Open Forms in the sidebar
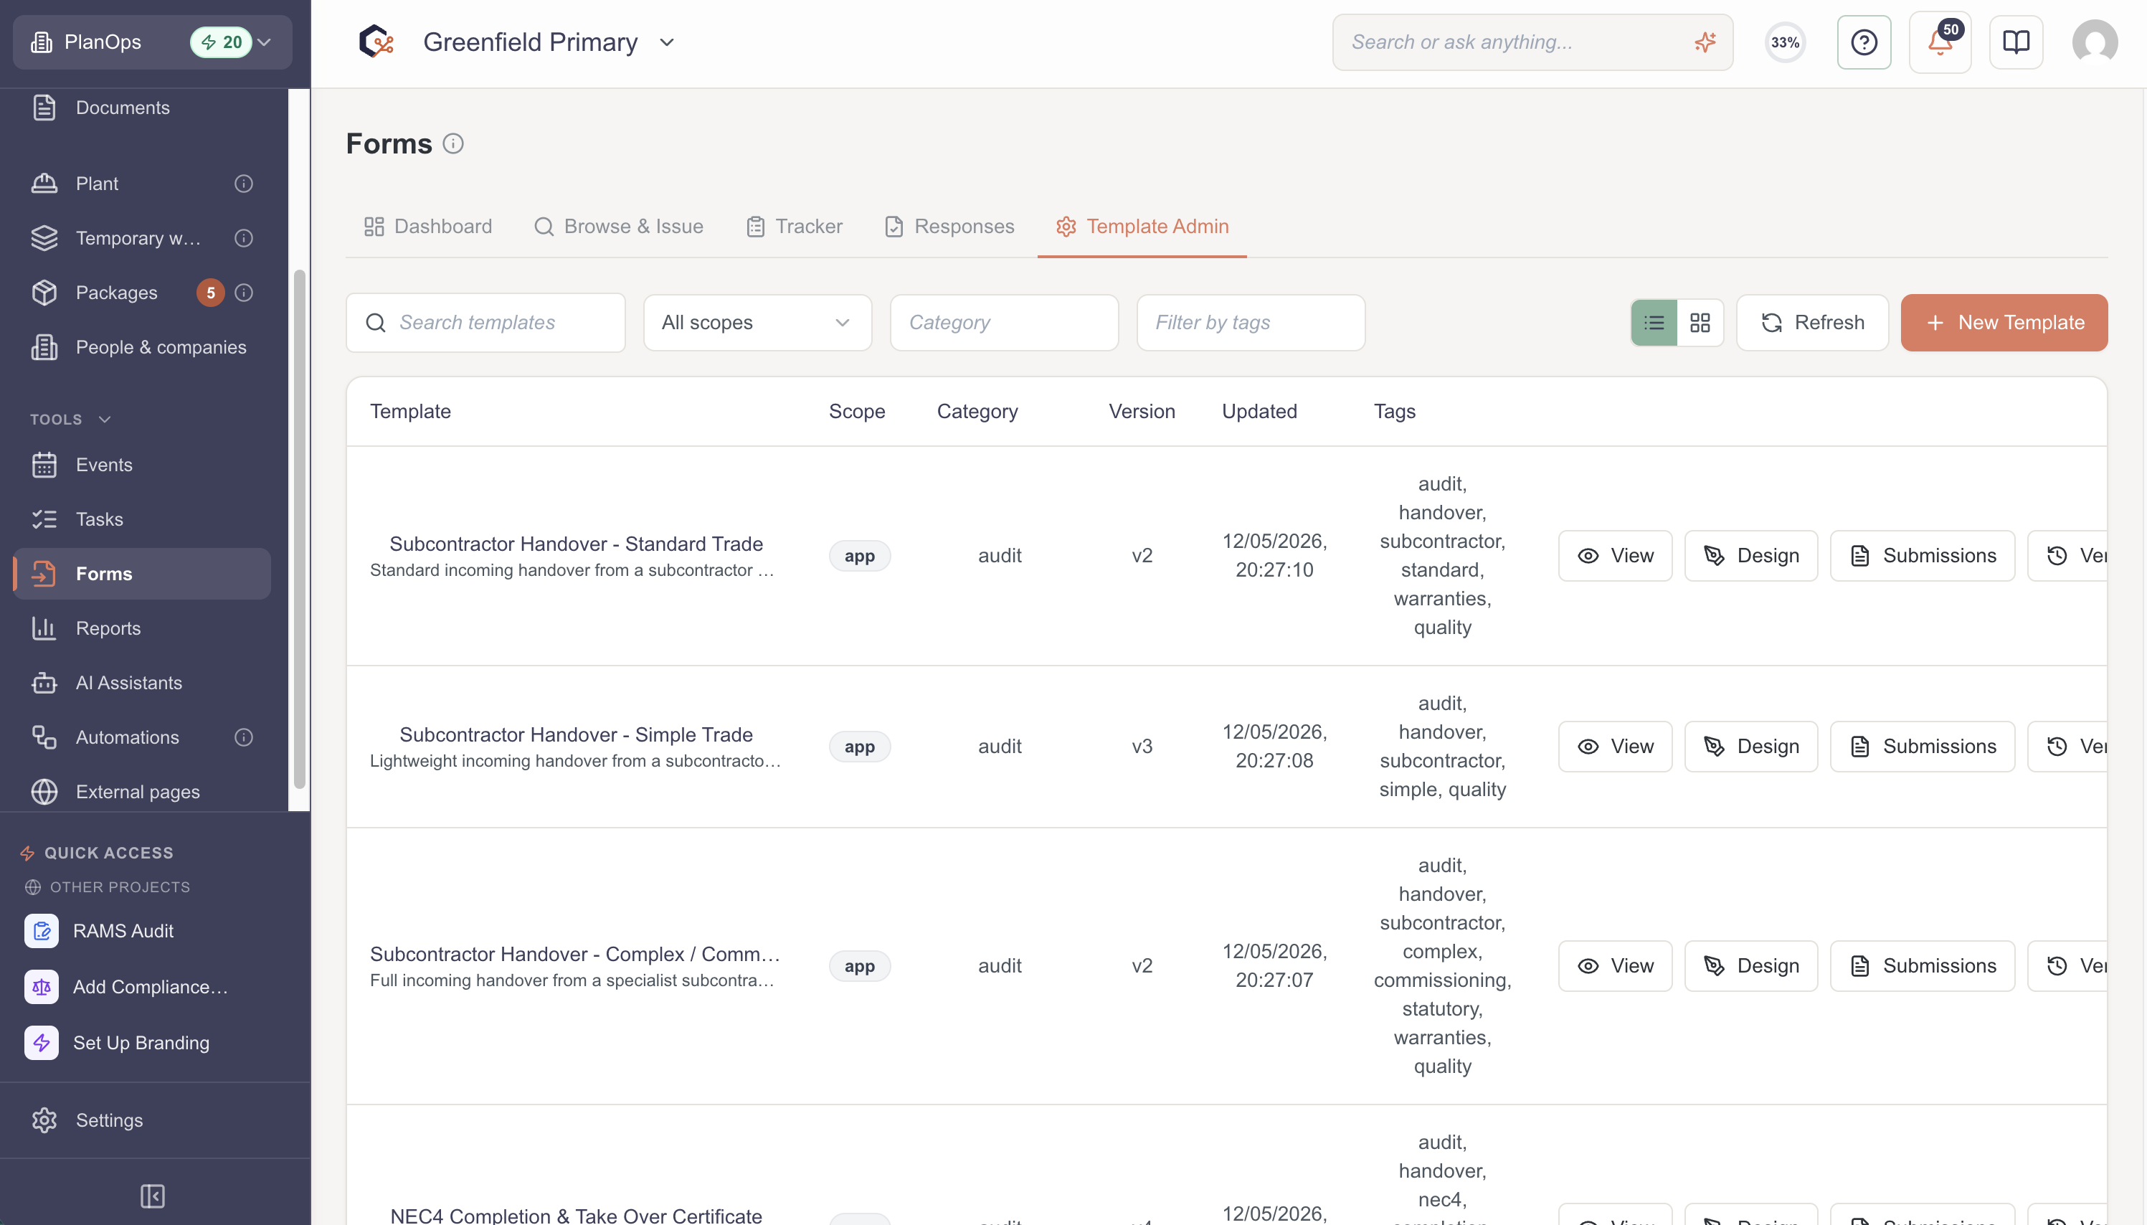This screenshot has width=2147, height=1225. click(x=143, y=574)
